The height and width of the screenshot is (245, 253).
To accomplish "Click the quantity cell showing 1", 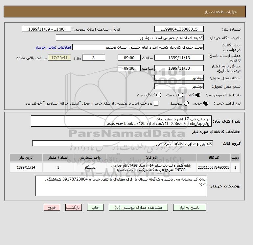I will pyautogui.click(x=58, y=167).
